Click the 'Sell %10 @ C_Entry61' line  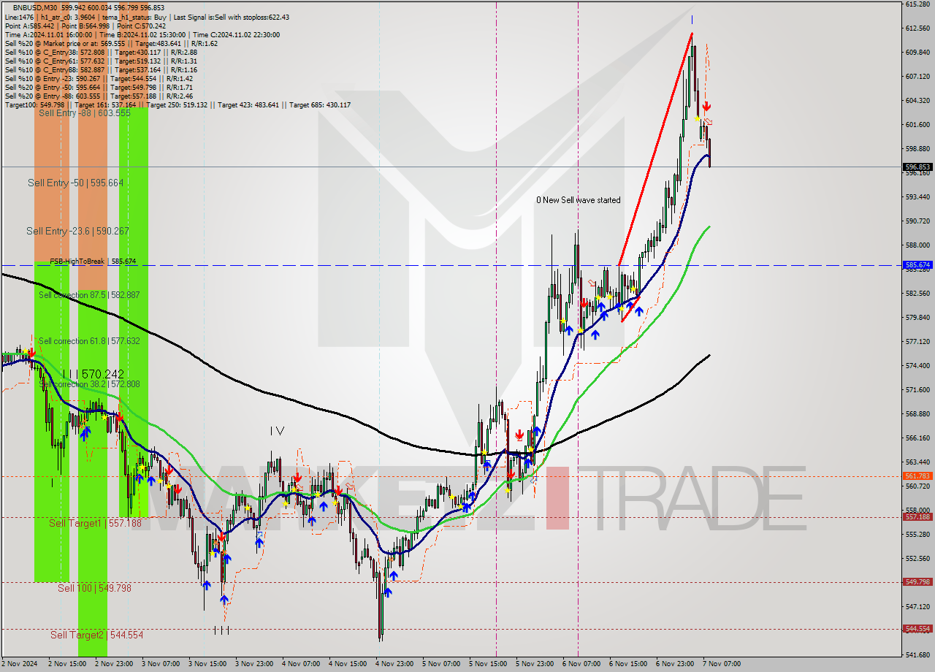pos(101,61)
